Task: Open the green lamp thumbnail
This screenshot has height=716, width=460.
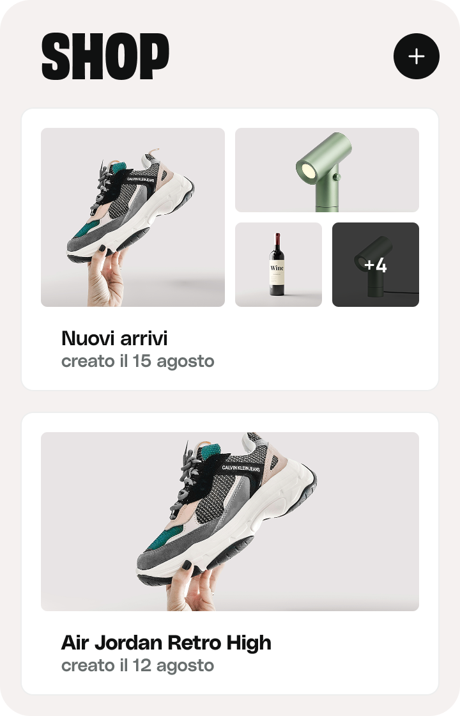Action: click(x=327, y=170)
